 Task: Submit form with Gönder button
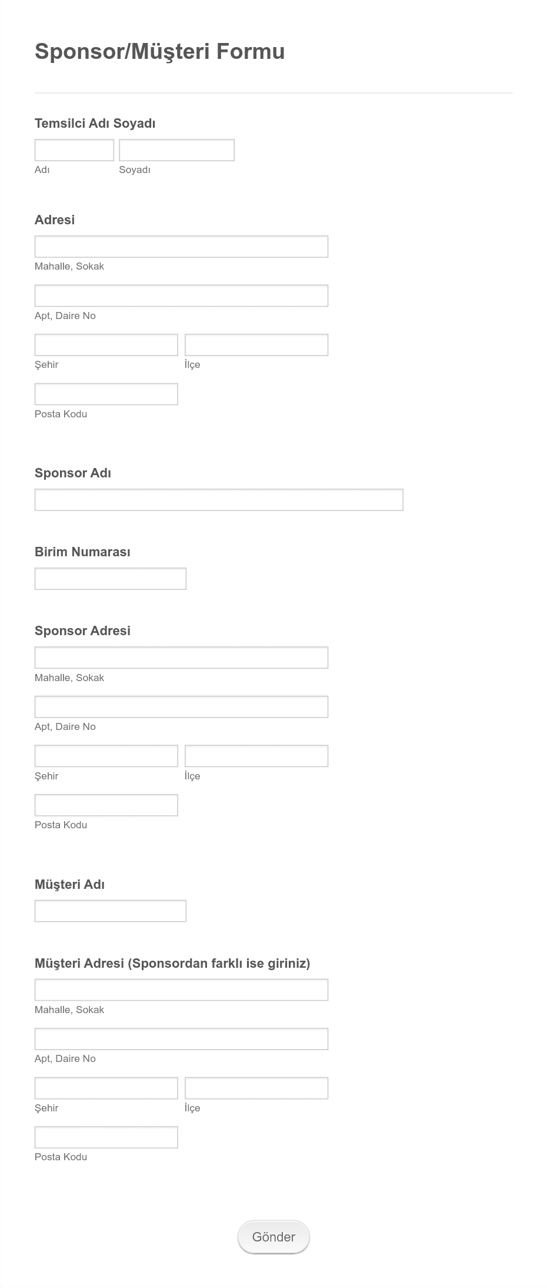click(273, 1237)
